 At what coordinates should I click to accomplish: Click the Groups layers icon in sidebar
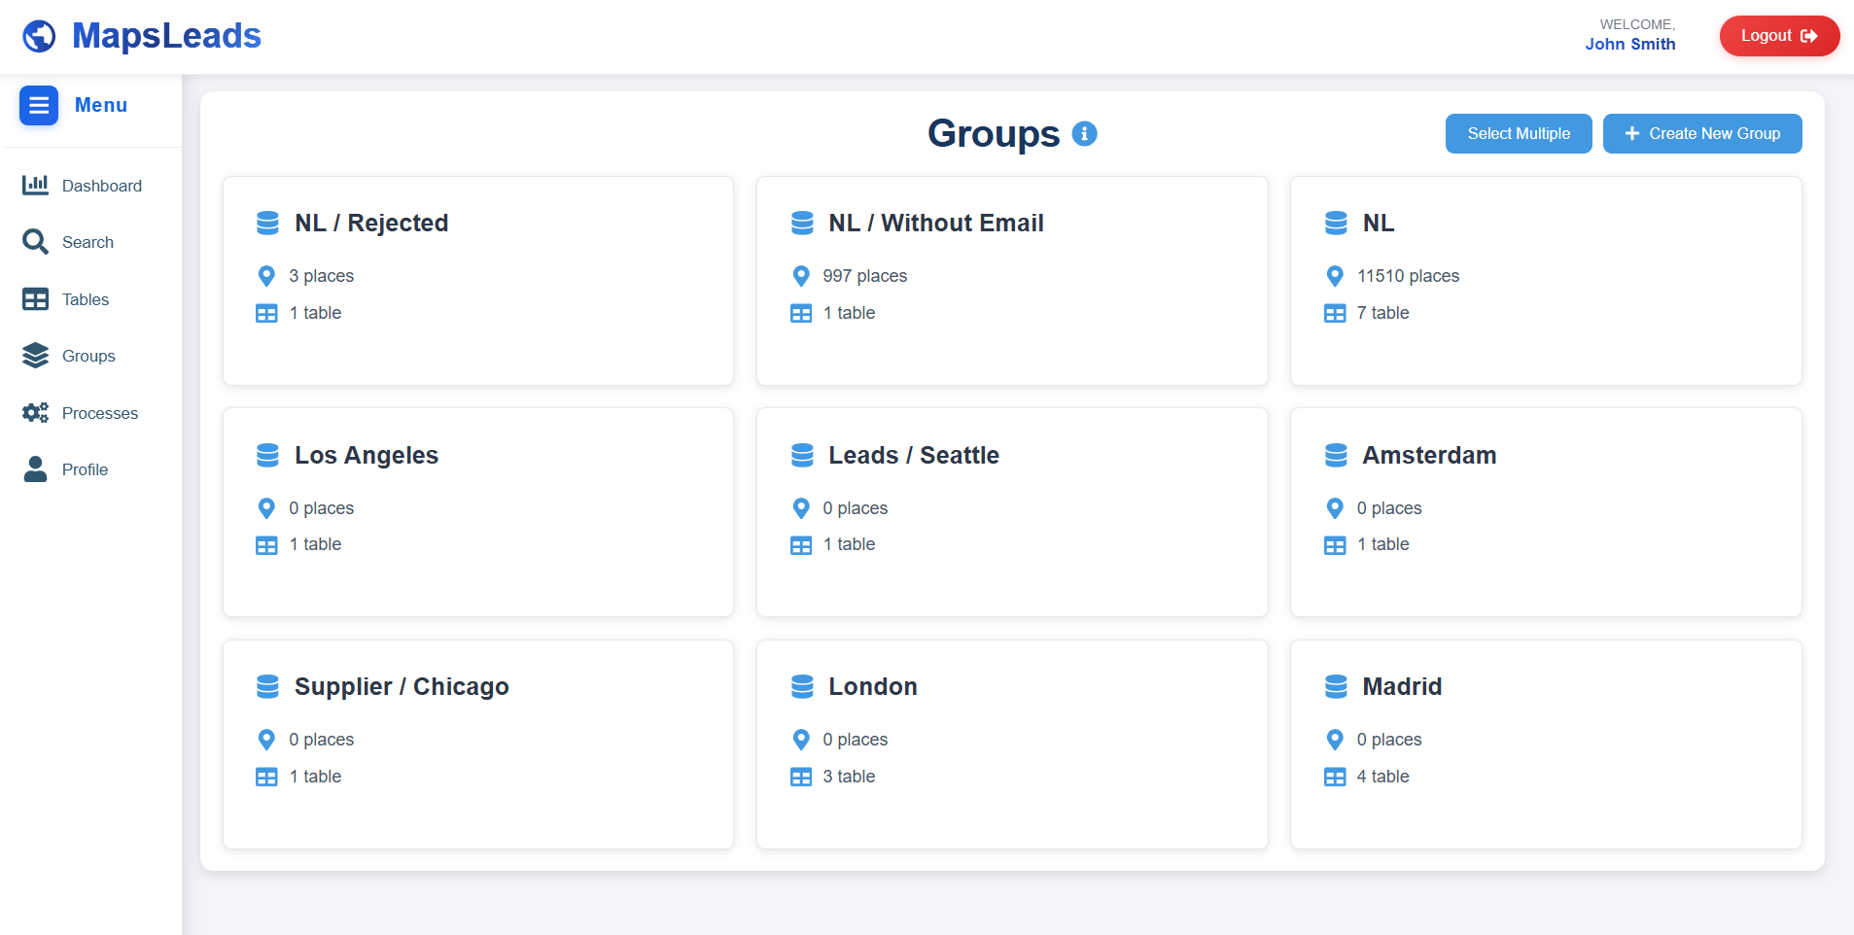[35, 356]
